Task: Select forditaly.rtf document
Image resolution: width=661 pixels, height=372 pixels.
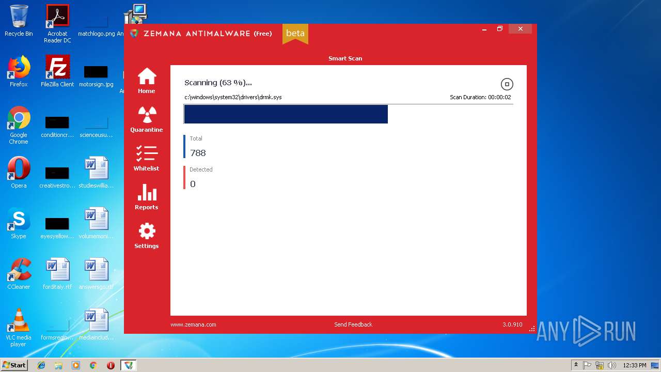Action: (57, 274)
